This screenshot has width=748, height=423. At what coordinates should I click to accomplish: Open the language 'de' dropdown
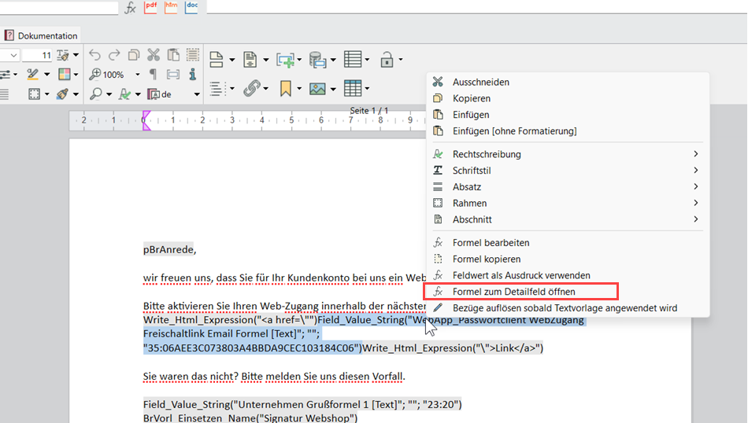tap(196, 94)
